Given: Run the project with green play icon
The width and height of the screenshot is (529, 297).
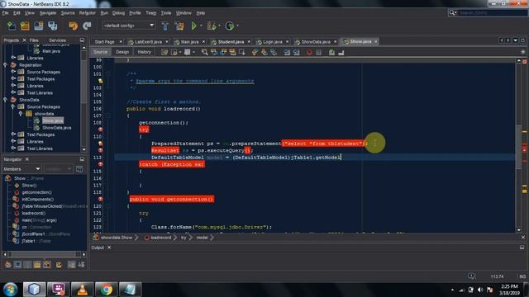Looking at the screenshot, I should pyautogui.click(x=194, y=26).
